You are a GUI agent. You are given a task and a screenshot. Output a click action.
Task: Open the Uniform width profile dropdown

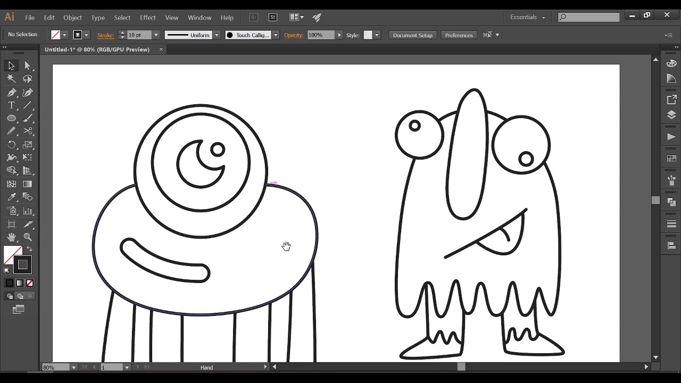217,35
